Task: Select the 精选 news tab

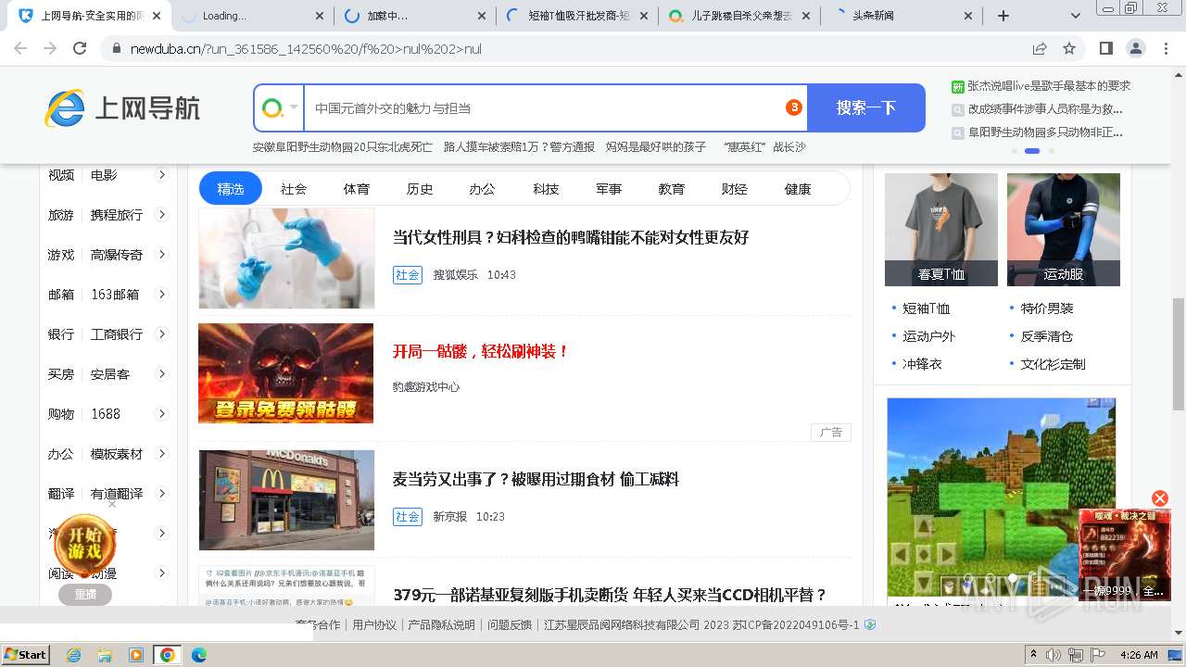Action: coord(231,188)
